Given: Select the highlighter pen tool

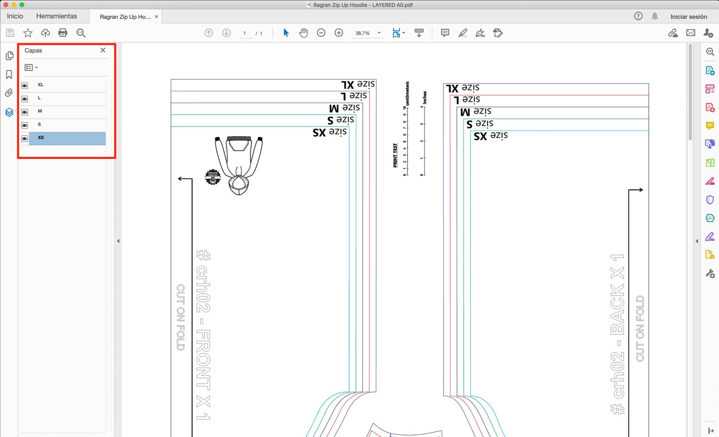Looking at the screenshot, I should (463, 33).
